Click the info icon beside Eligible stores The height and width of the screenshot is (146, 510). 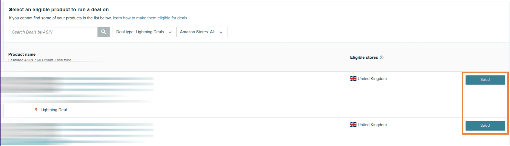(x=381, y=57)
